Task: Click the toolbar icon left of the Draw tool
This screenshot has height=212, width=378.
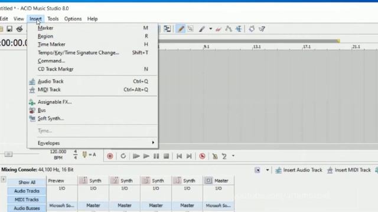Action: pyautogui.click(x=167, y=29)
